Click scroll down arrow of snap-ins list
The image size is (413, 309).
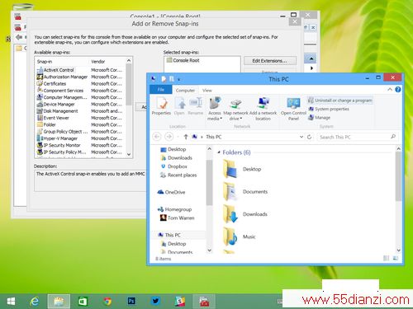[x=129, y=154]
